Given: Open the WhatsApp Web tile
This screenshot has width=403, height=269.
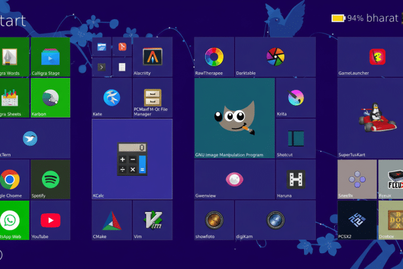Looking at the screenshot, I should (x=14, y=220).
